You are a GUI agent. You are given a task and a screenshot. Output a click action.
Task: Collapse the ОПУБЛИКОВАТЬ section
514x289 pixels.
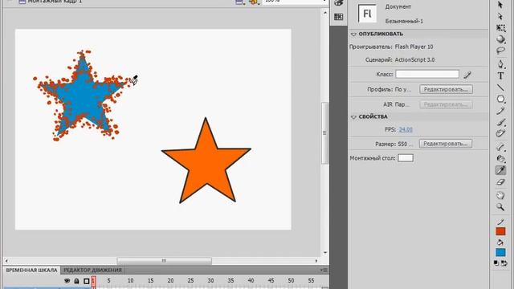click(x=353, y=34)
